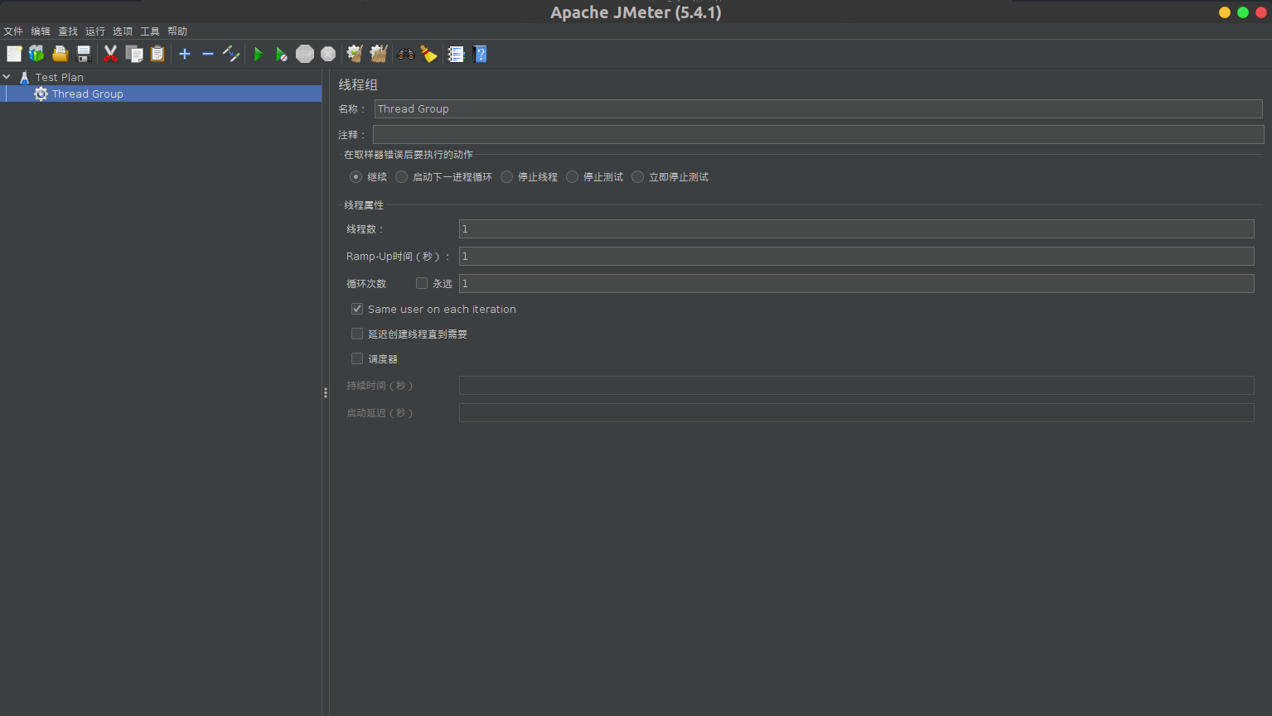The height and width of the screenshot is (716, 1272).
Task: Click the 在取样器错误后要执行的动作 section label
Action: click(409, 155)
